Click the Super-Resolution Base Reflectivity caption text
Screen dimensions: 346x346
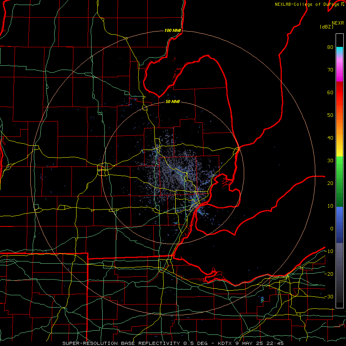[173, 343]
